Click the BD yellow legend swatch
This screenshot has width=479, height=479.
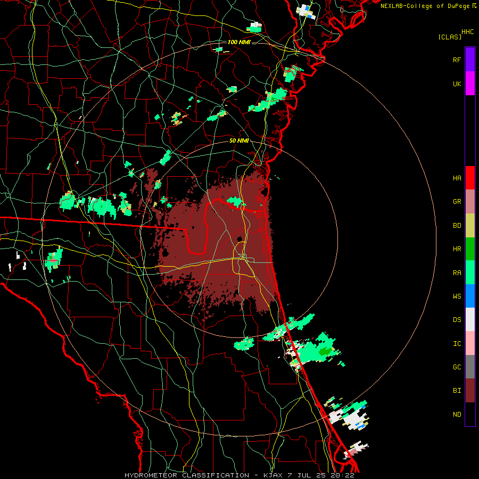point(470,226)
